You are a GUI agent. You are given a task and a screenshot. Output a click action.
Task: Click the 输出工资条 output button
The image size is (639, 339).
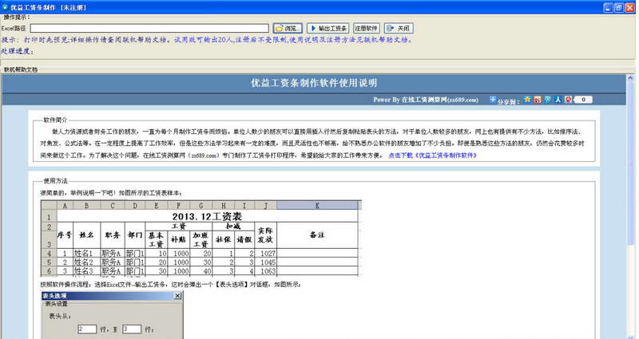point(328,28)
